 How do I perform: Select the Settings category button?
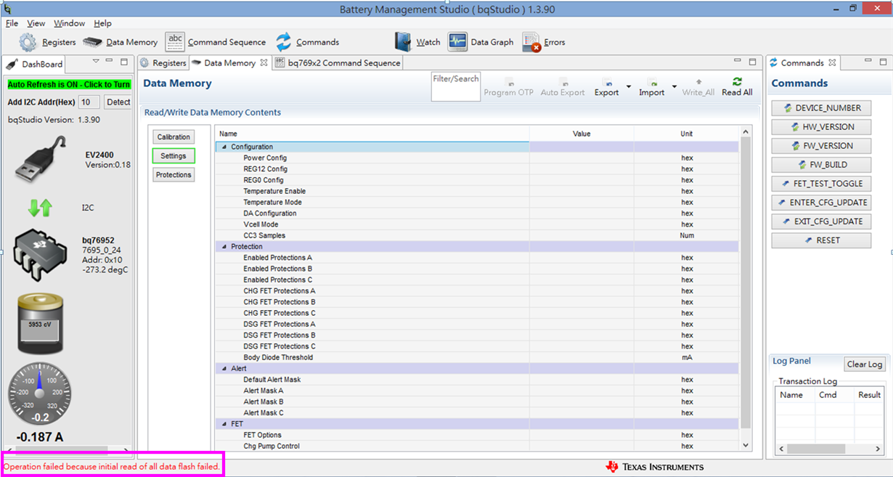[x=174, y=155]
